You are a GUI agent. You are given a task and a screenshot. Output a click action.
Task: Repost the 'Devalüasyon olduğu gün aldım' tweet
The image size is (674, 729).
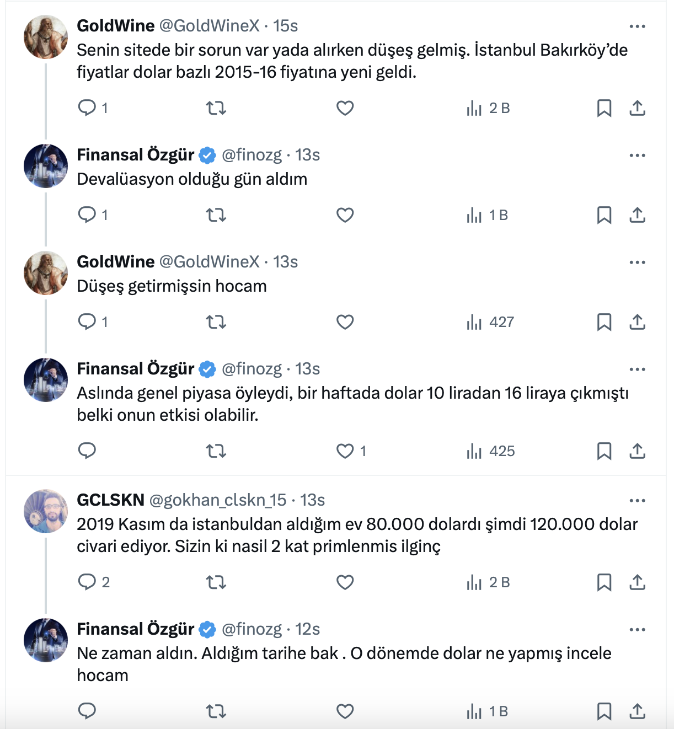click(216, 215)
